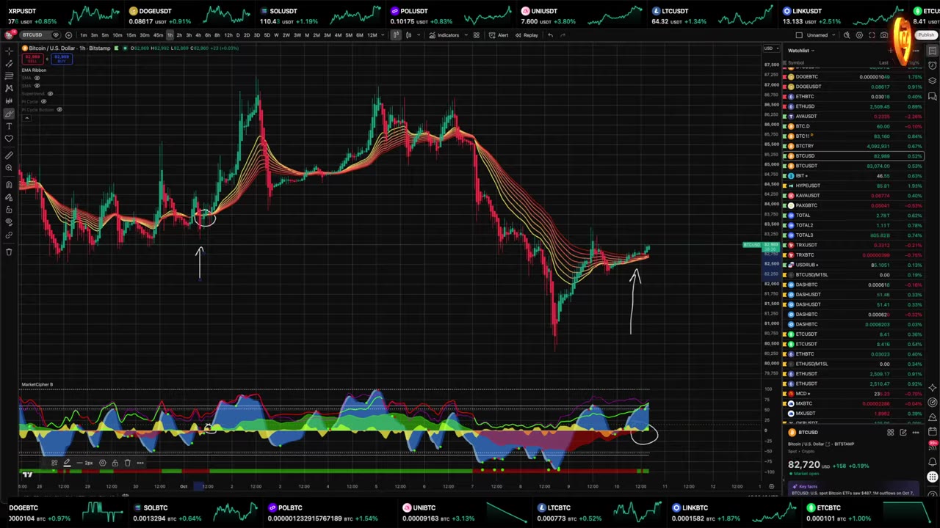The image size is (940, 528).
Task: Click the Publish button
Action: coord(926,35)
